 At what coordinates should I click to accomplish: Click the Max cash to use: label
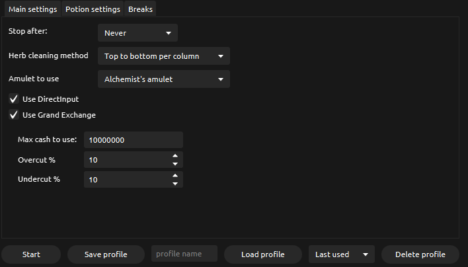[x=47, y=139]
